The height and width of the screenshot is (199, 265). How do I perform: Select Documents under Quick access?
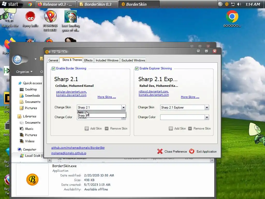click(x=30, y=102)
